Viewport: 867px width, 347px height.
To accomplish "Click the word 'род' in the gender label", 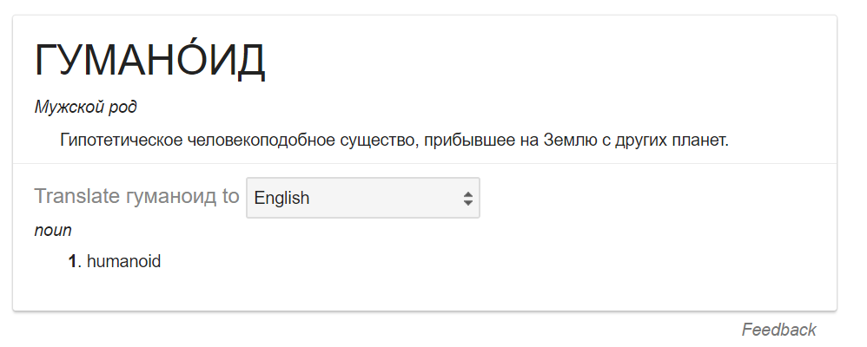I will (x=123, y=108).
